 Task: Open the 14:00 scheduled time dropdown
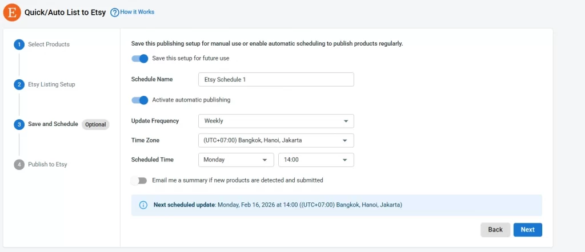click(x=316, y=160)
